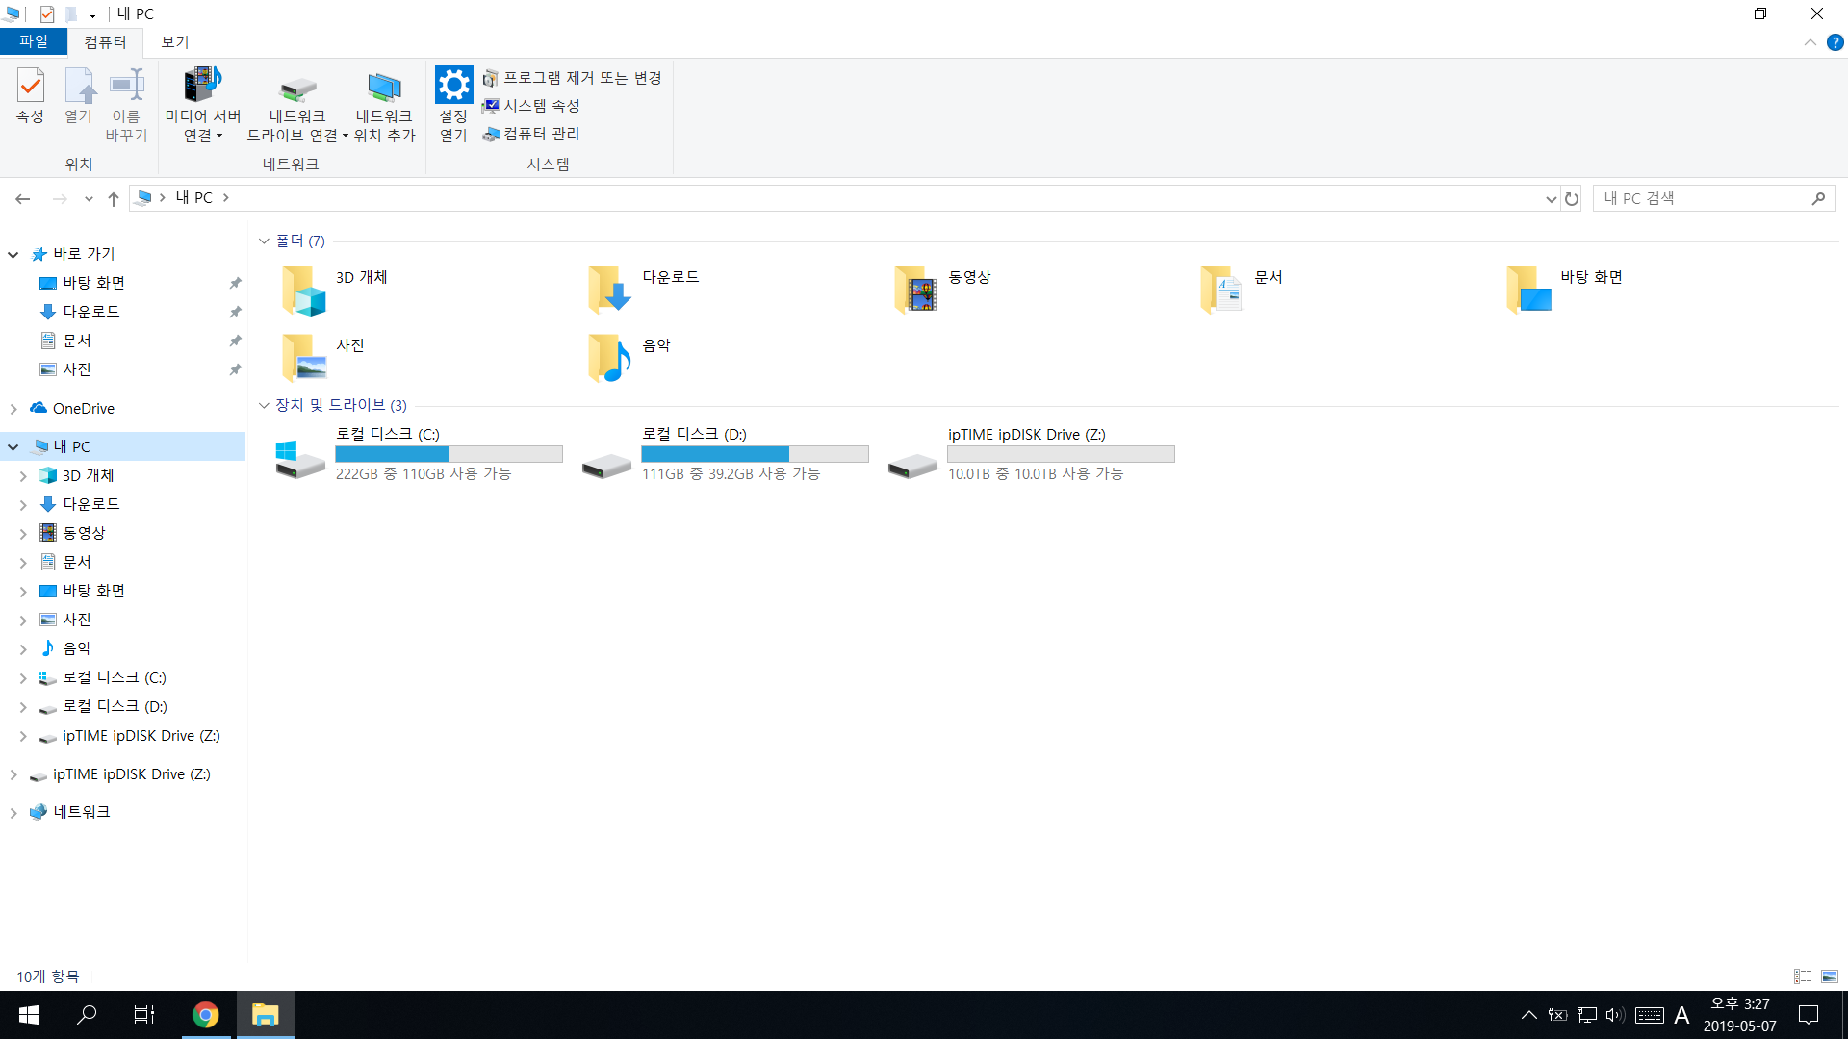Viewport: 1848px width, 1039px height.
Task: Open the Windows Start menu
Action: tap(29, 1015)
